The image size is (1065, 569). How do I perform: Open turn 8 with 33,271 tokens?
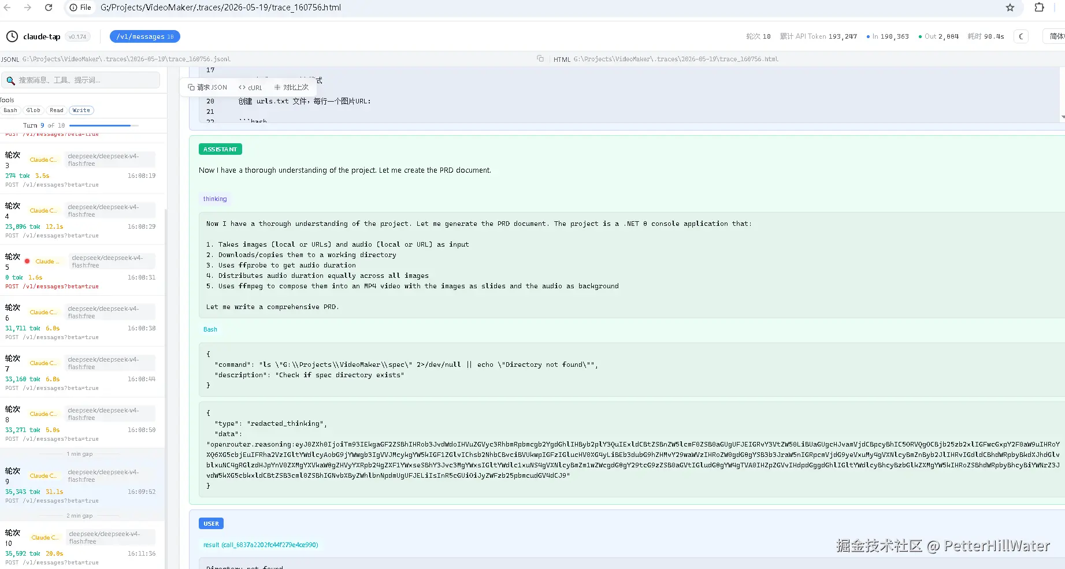tap(82, 423)
